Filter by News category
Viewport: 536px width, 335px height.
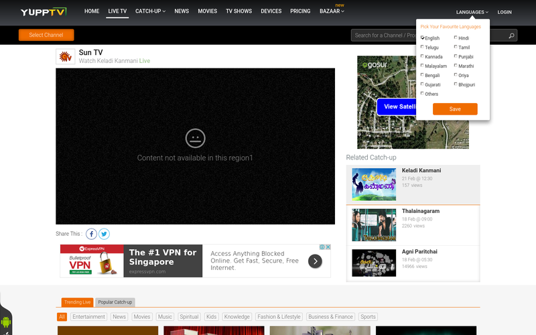click(x=119, y=317)
